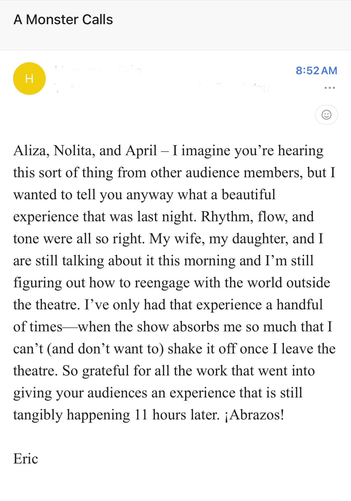Screen dimensions: 351x501
Task: Tap the yellow H sender avatar
Action: [29, 79]
